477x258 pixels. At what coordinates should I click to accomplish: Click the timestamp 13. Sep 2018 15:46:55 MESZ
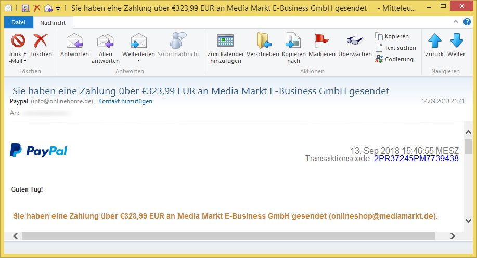pos(404,151)
